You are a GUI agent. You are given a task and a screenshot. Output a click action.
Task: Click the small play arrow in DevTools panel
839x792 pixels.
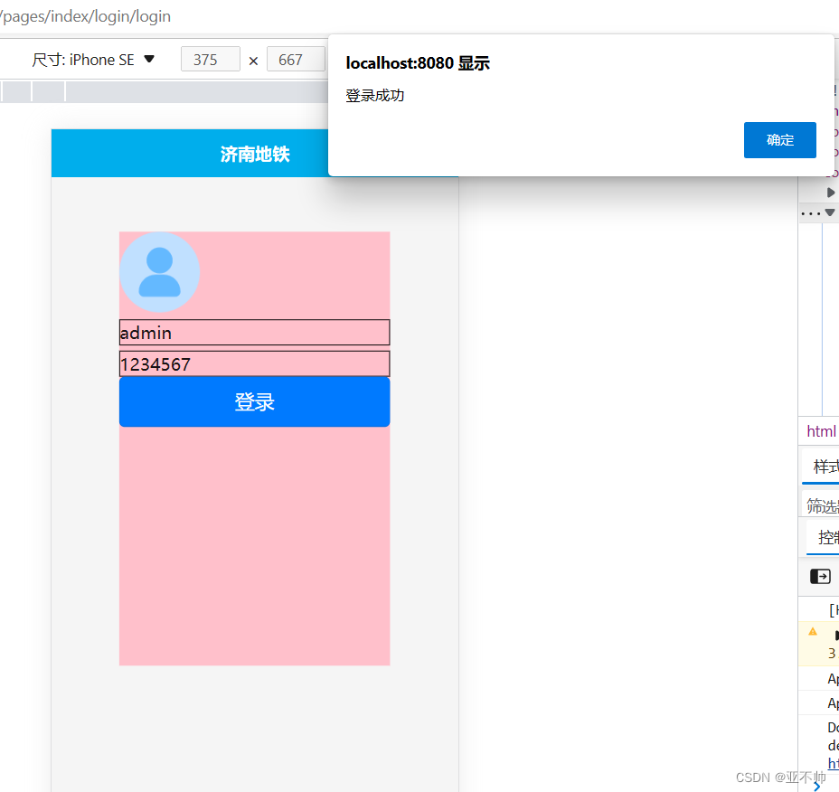830,192
